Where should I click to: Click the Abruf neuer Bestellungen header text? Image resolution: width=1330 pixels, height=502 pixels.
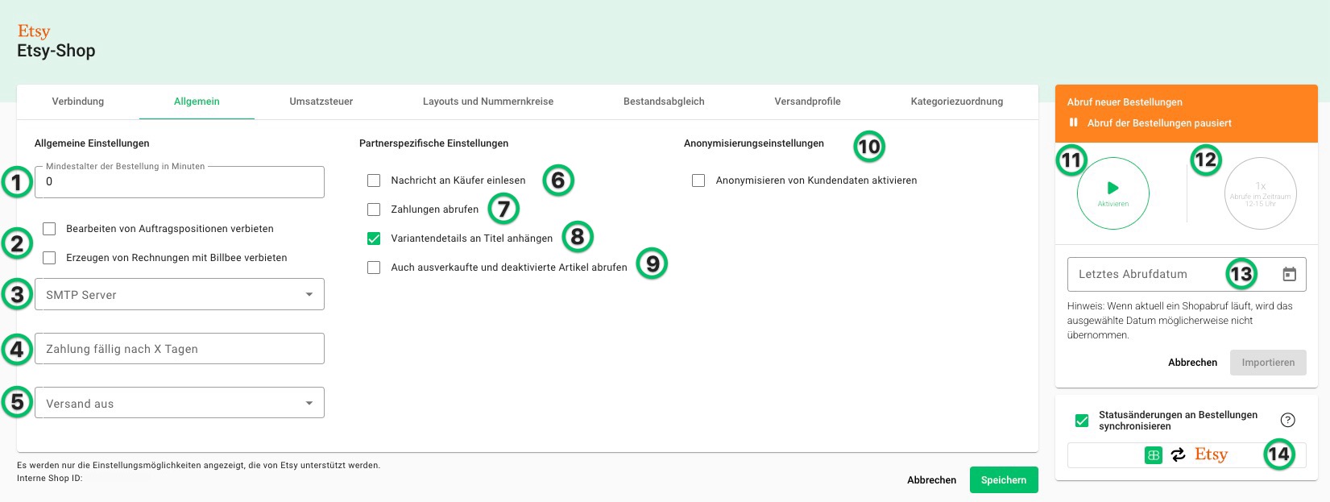click(x=1125, y=102)
